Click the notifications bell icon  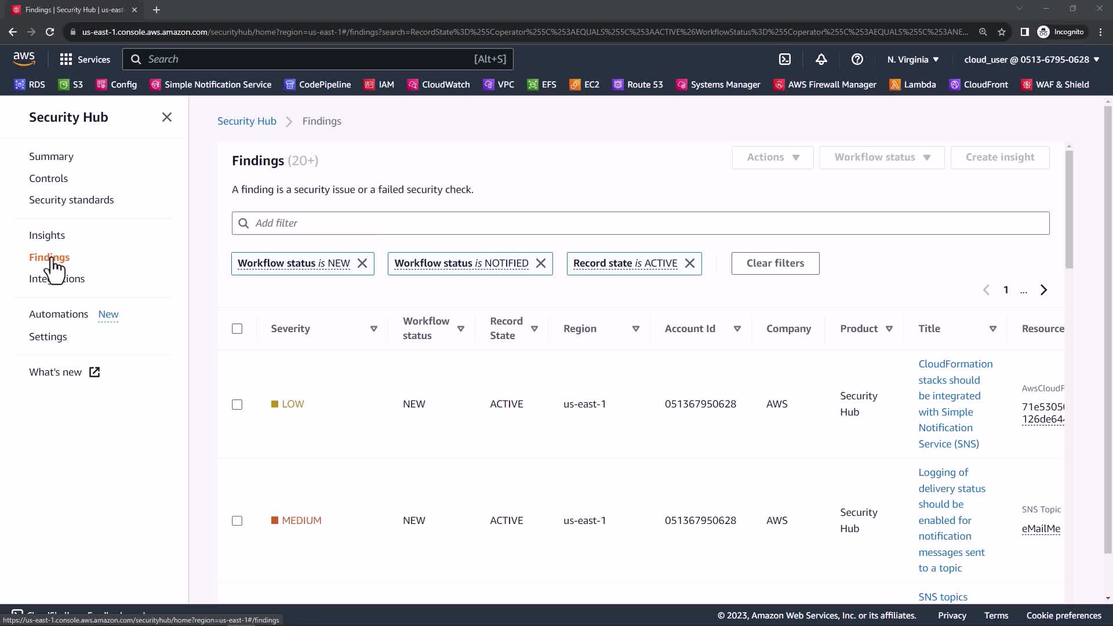821,59
